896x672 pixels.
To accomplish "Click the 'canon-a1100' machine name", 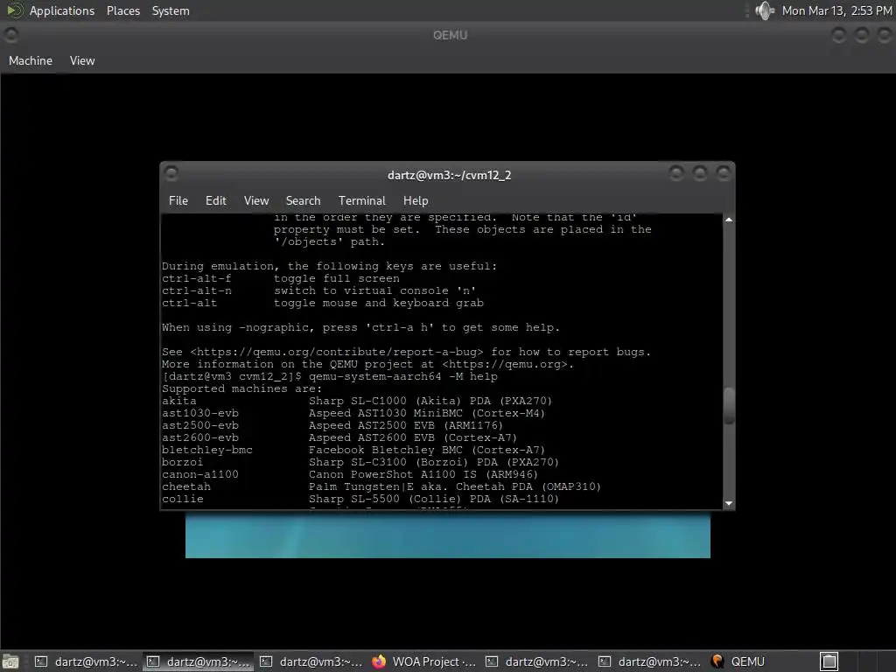I will [200, 474].
